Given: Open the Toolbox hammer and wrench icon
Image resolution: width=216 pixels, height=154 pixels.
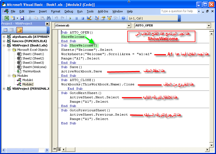Looking at the screenshot, I should pos(116,18).
